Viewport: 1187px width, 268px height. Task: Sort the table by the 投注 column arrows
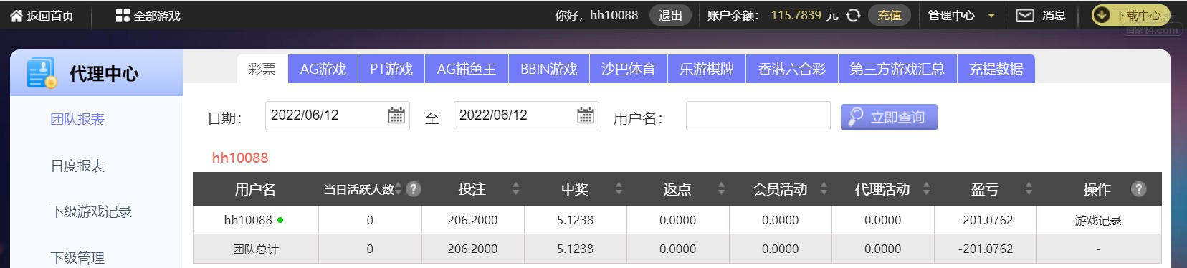(x=515, y=189)
